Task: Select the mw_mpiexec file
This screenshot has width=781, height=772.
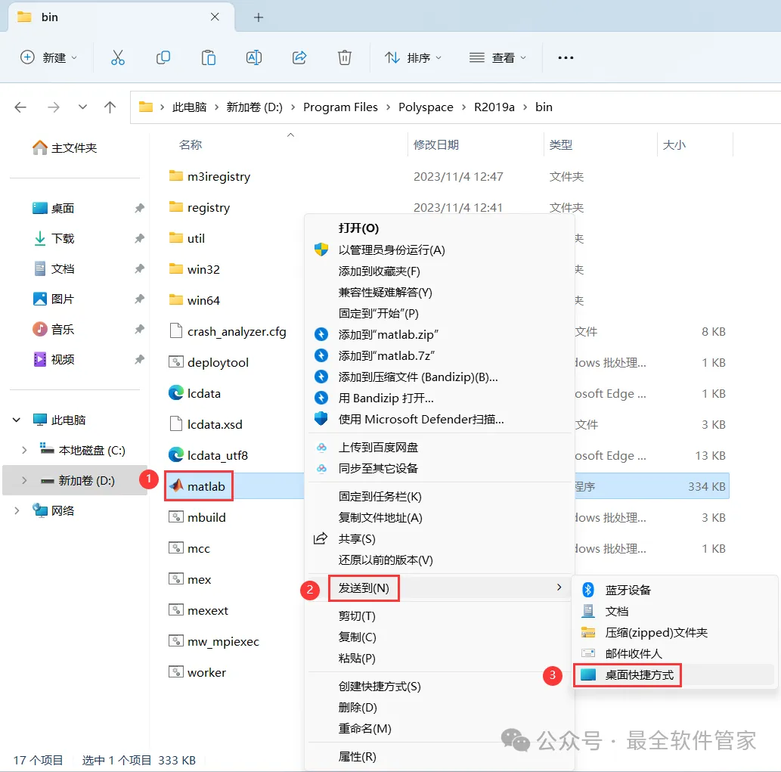Action: point(222,641)
